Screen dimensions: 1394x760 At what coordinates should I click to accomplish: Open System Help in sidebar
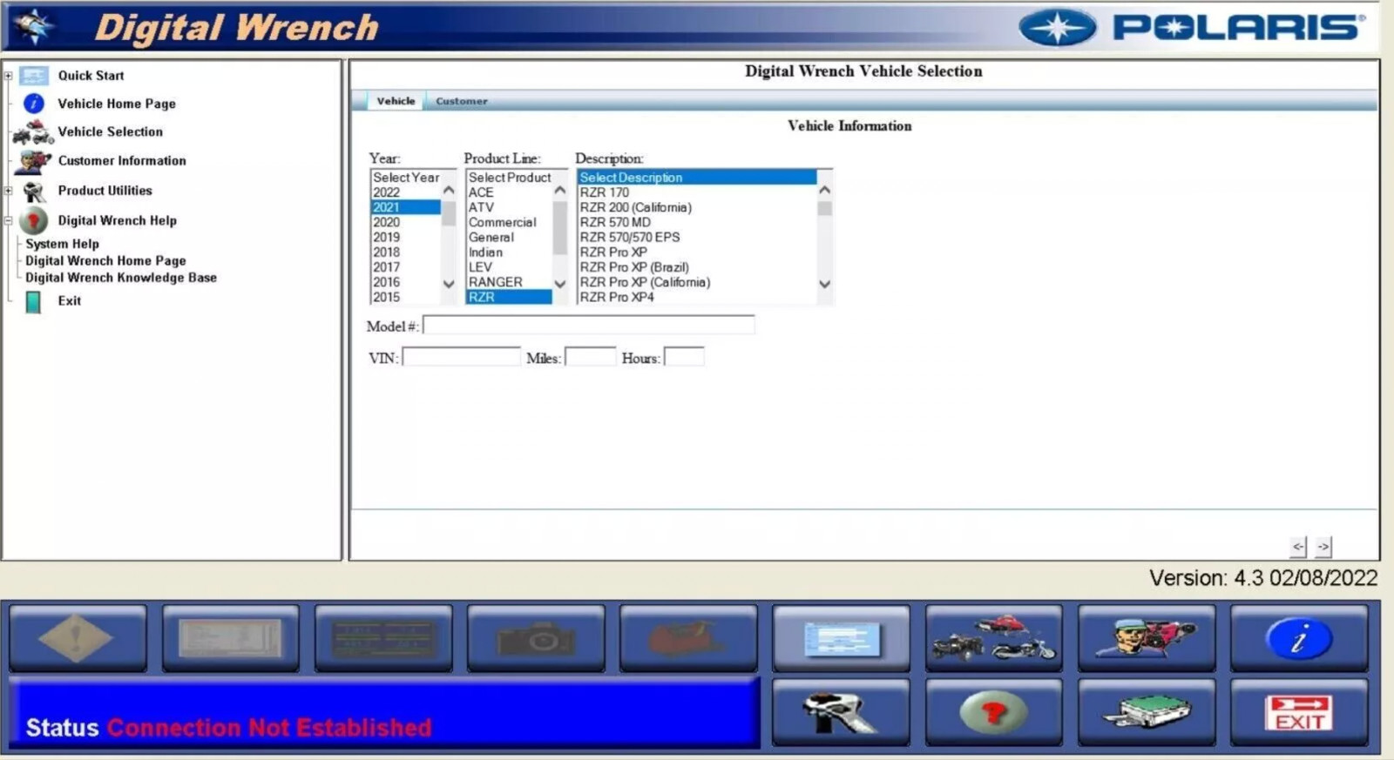(x=62, y=244)
